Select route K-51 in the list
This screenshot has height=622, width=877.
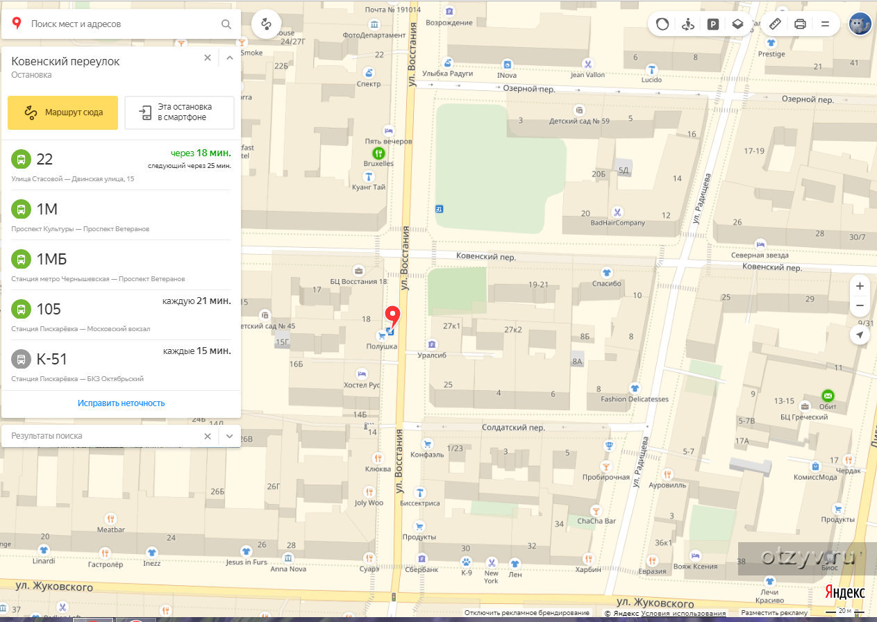point(52,360)
